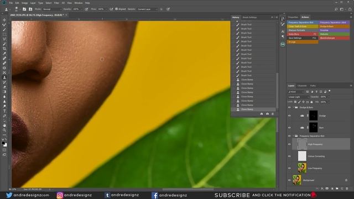This screenshot has width=354, height=199.
Task: Switch to the Paths tab
Action: [x=313, y=86]
